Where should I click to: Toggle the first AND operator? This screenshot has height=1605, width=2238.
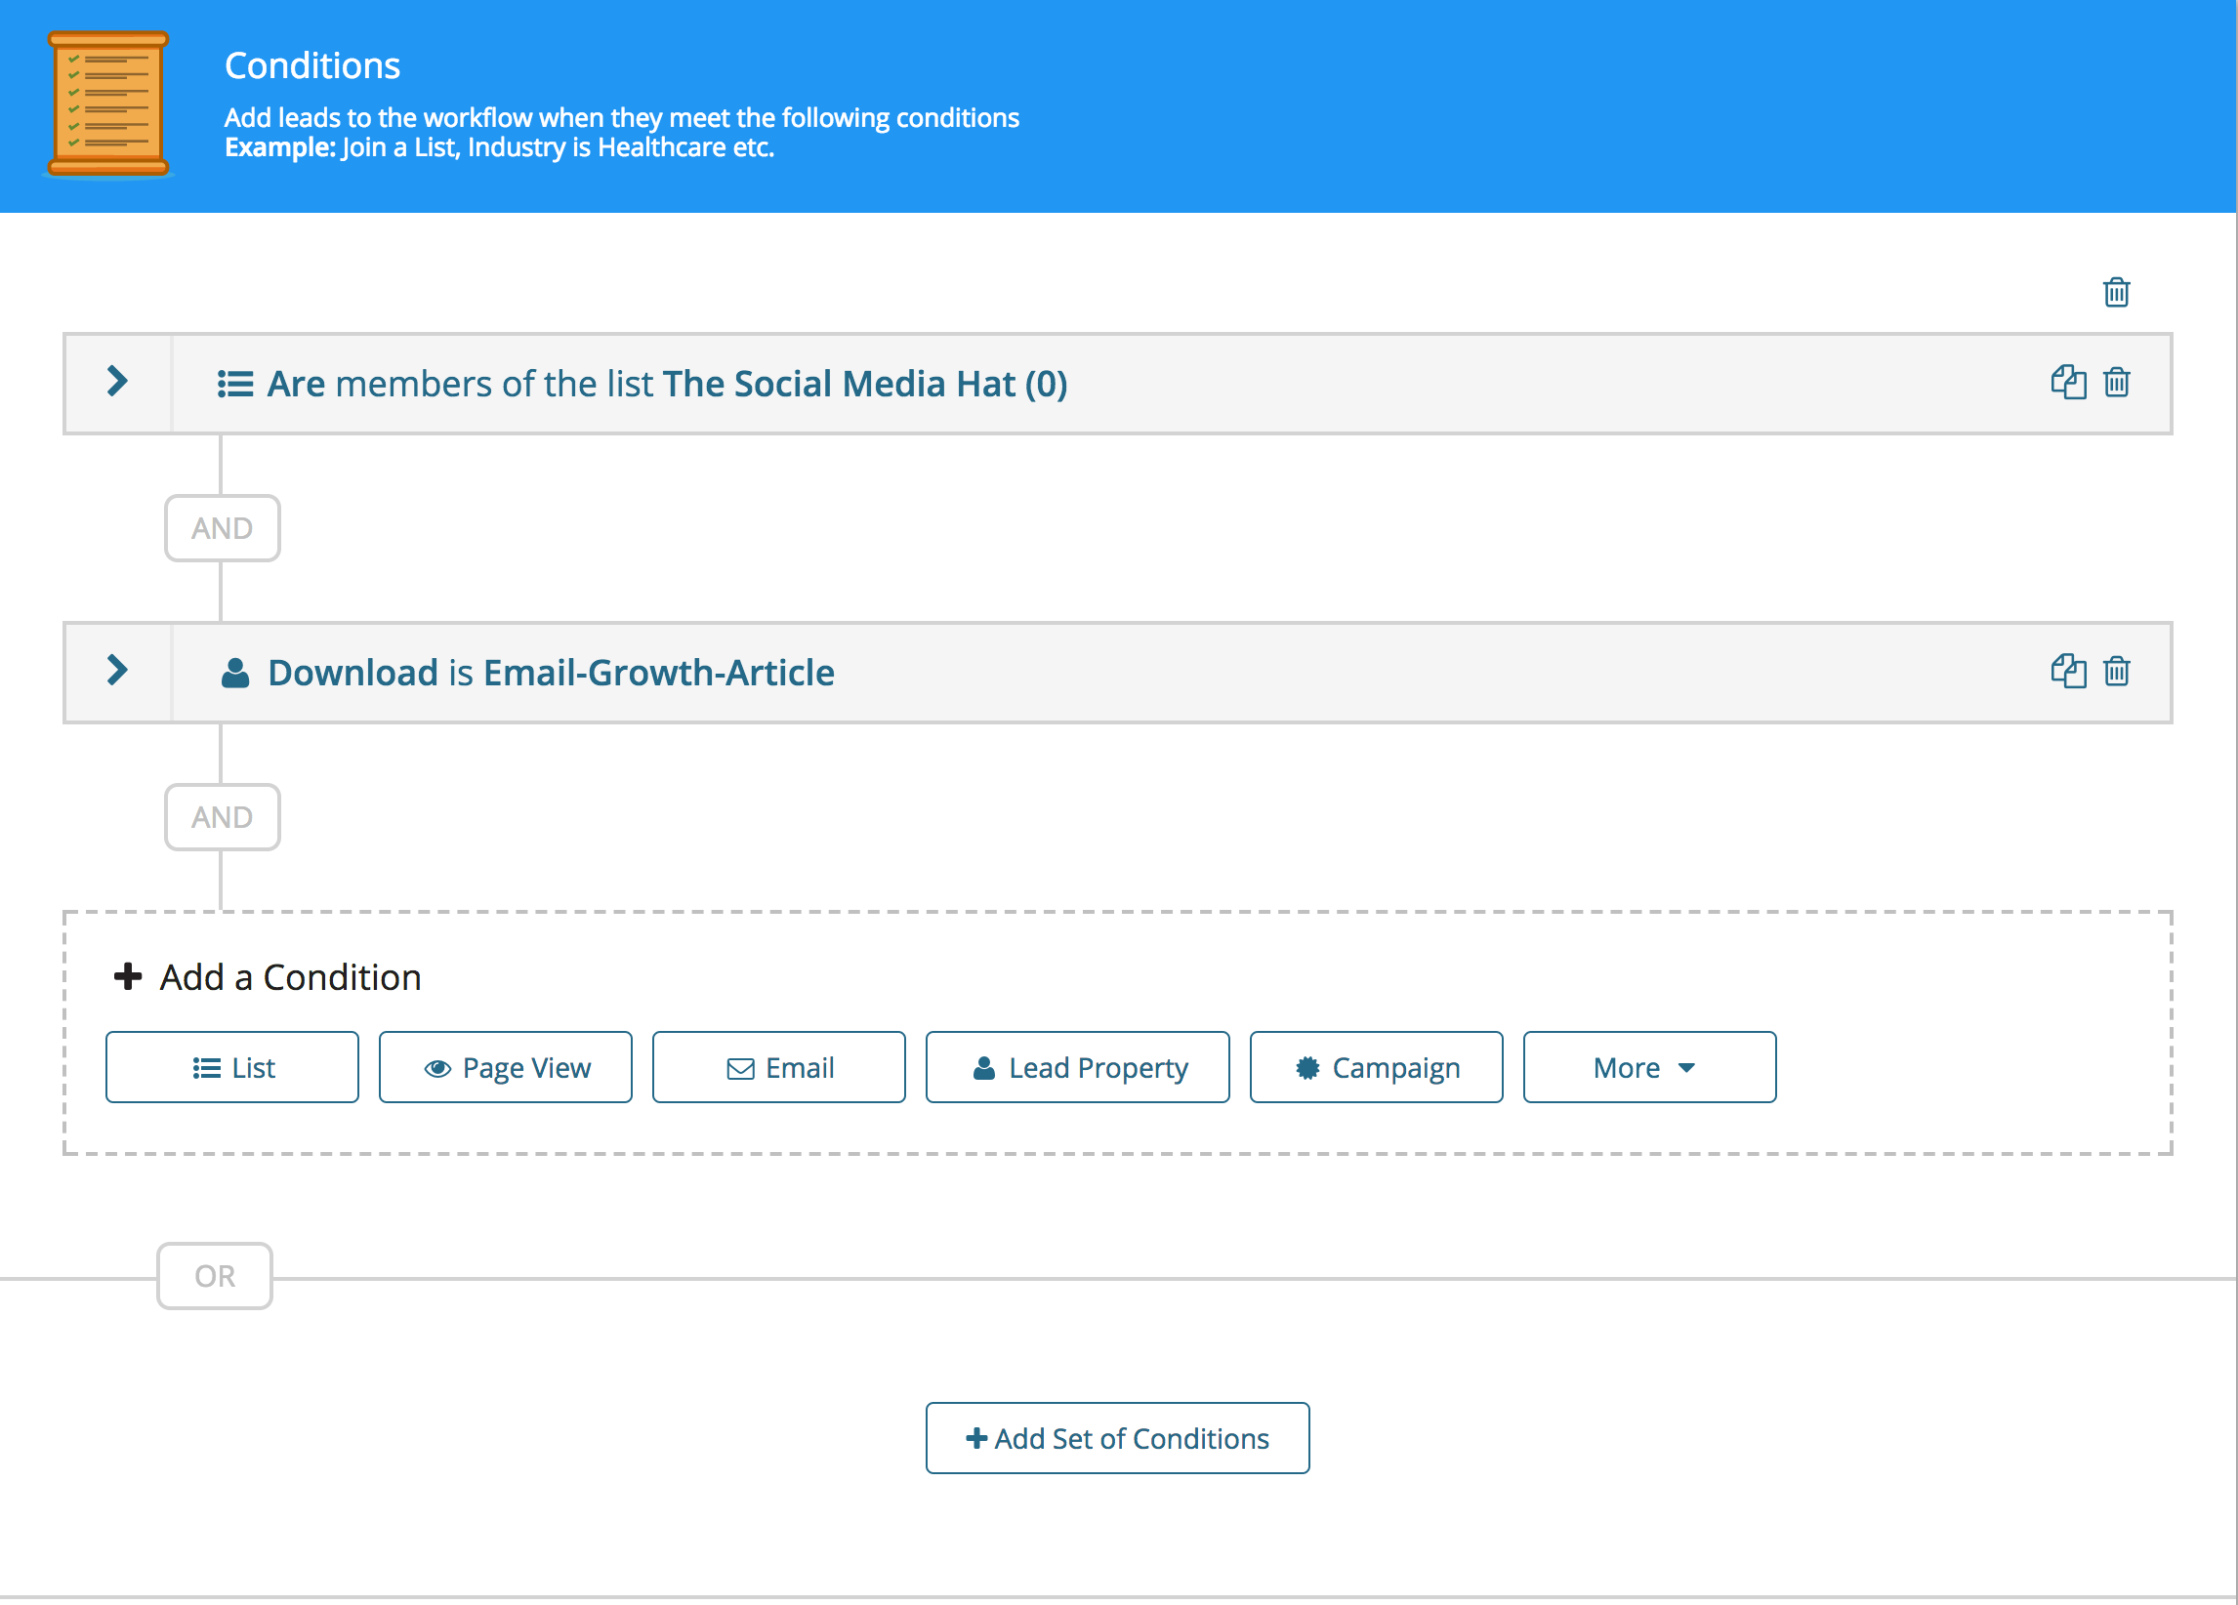click(222, 528)
